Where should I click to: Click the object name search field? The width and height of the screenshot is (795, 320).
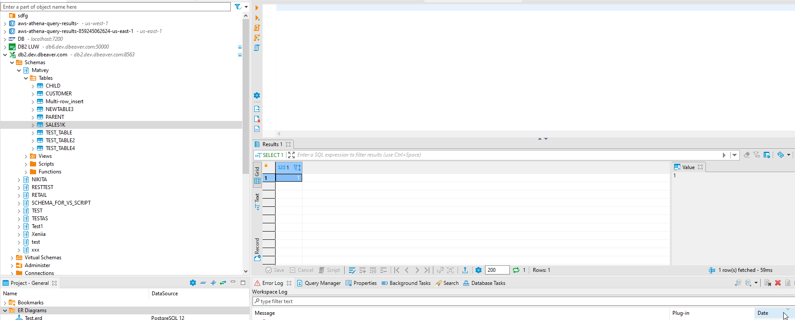(116, 7)
